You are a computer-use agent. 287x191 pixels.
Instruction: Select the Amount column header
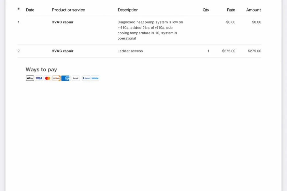click(x=253, y=10)
